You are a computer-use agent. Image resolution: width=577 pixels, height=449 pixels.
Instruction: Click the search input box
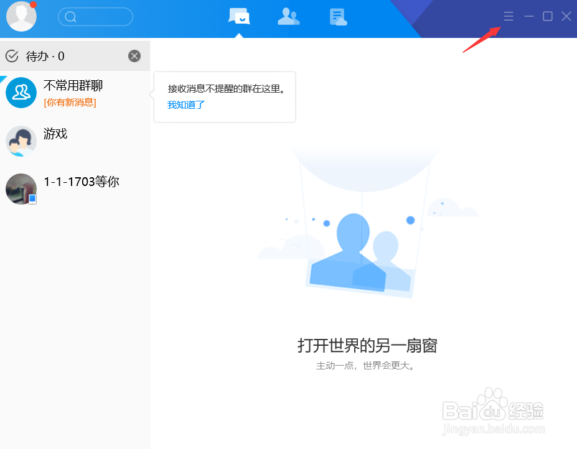[x=96, y=17]
